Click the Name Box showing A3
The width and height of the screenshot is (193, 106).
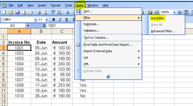pyautogui.click(x=13, y=26)
